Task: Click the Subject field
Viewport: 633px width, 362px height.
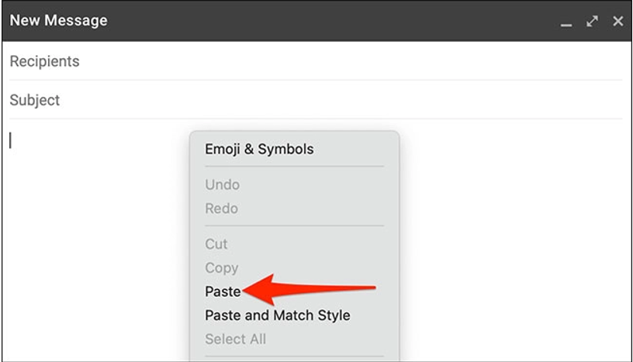Action: pos(310,100)
